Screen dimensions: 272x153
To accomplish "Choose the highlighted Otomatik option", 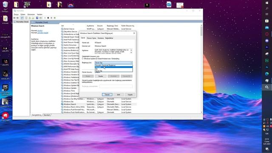I will click(113, 67).
